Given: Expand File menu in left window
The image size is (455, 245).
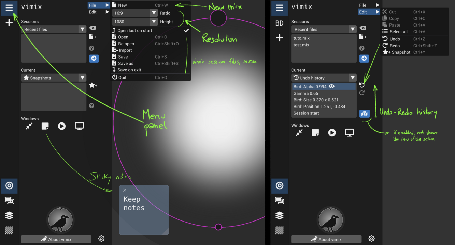Looking at the screenshot, I should click(x=99, y=5).
